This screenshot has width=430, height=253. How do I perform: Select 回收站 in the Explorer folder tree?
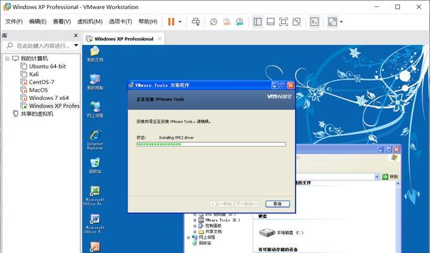pyautogui.click(x=202, y=243)
